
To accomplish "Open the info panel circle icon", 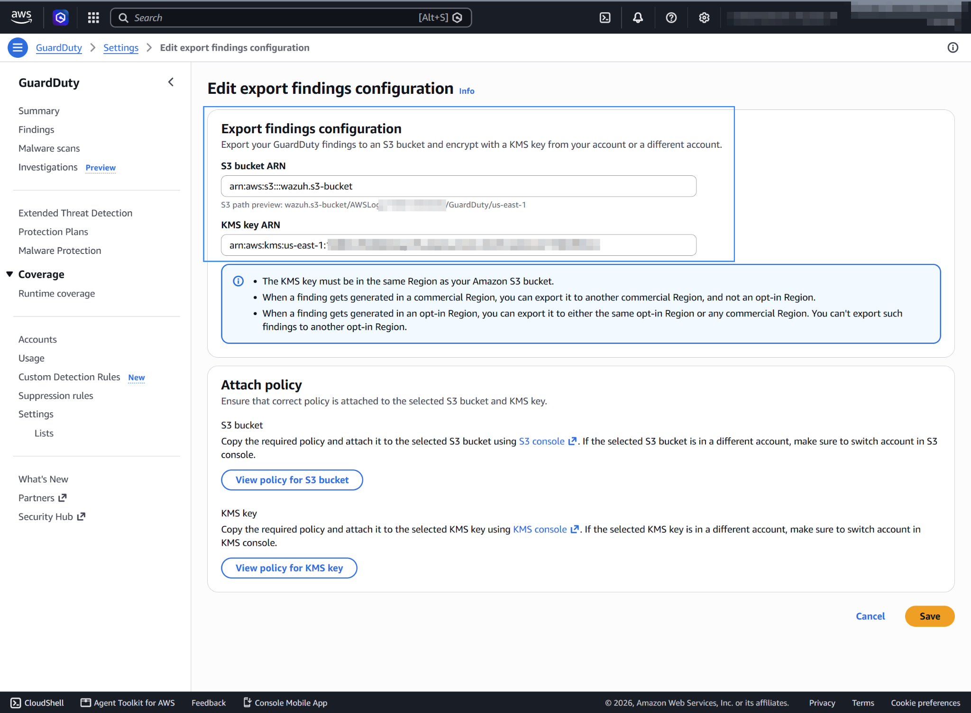I will pyautogui.click(x=953, y=47).
